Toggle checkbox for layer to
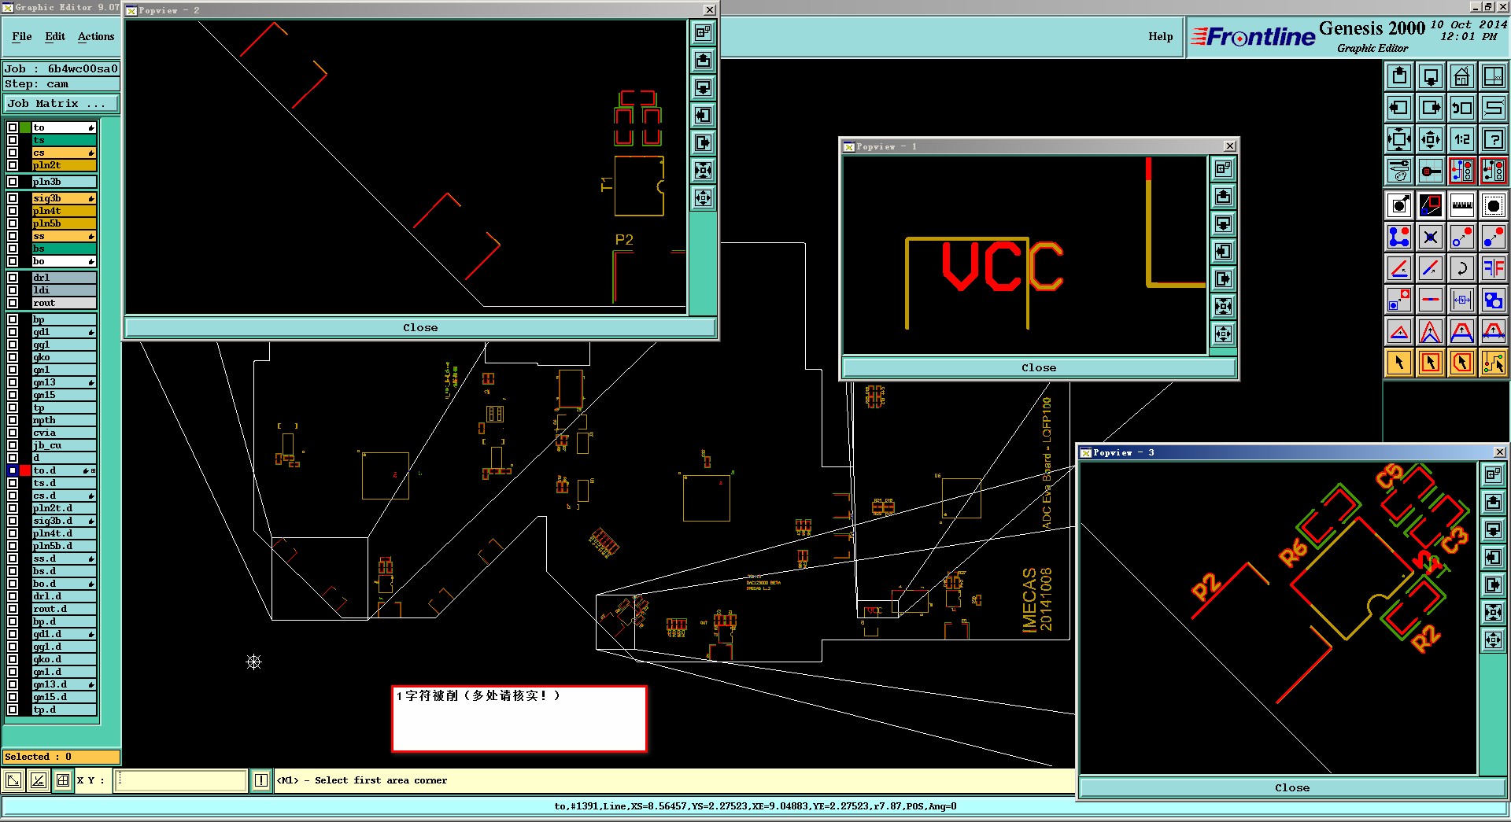Screen dimensions: 1511x822 13,127
